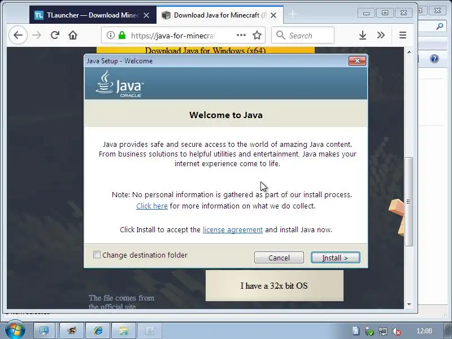This screenshot has width=452, height=339.
Task: Close the TLauncher tab
Action: click(x=146, y=15)
